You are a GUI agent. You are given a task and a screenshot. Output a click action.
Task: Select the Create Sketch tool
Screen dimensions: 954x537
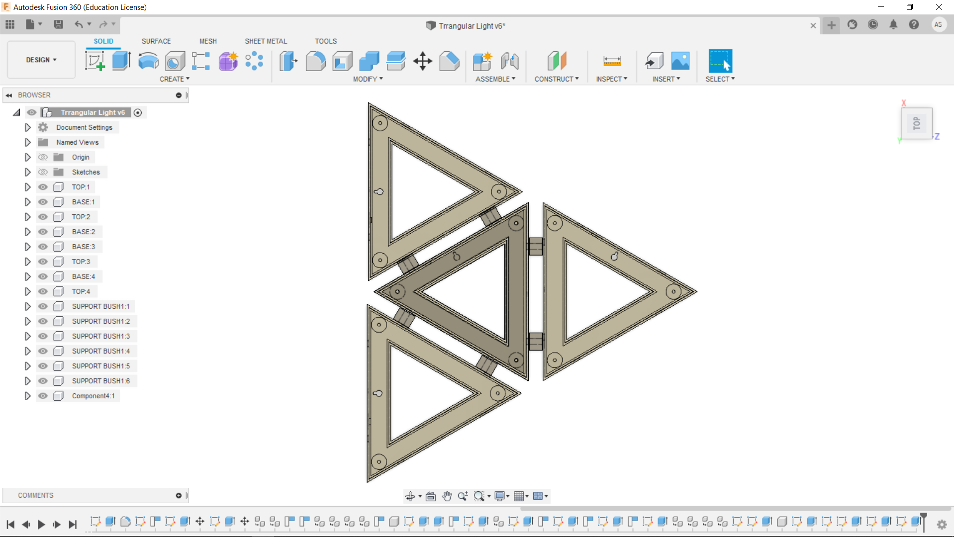95,61
